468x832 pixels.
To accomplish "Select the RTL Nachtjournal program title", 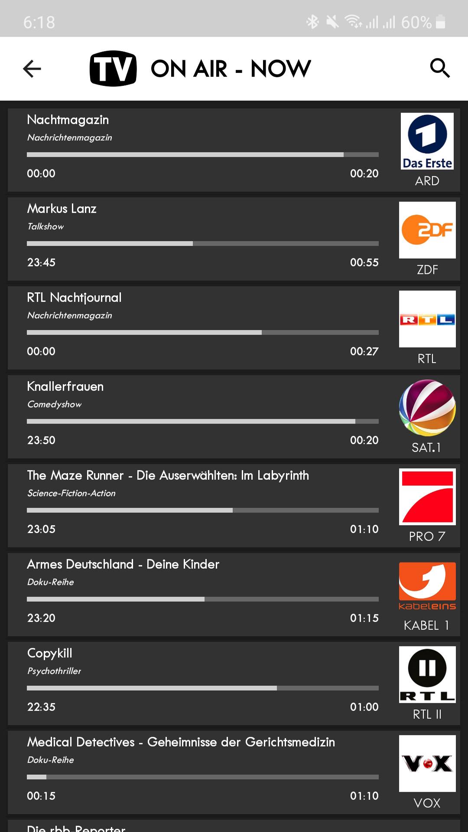I will tap(74, 298).
